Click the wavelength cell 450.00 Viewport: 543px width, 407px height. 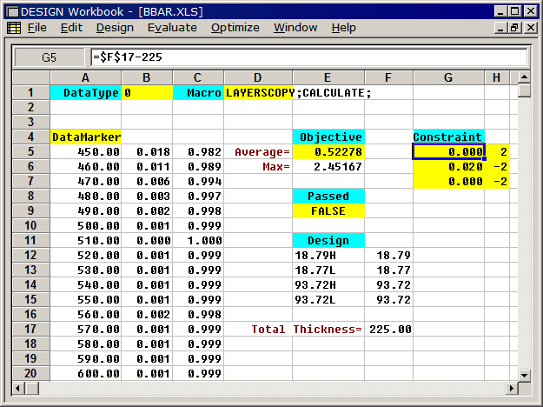(x=85, y=152)
